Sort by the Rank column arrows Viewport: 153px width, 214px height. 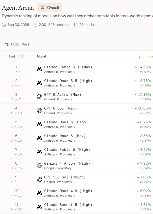(x=18, y=56)
